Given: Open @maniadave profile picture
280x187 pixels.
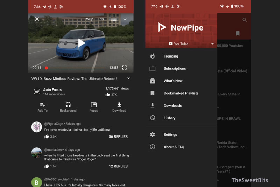Looking at the screenshot, I should tap(37, 153).
